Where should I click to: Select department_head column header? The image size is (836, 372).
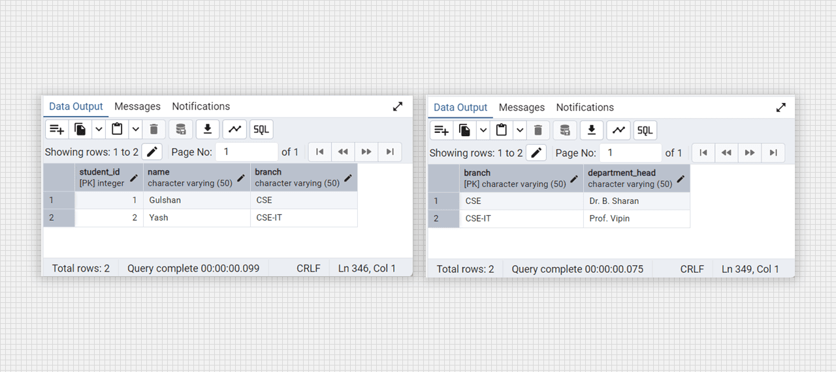pyautogui.click(x=637, y=179)
